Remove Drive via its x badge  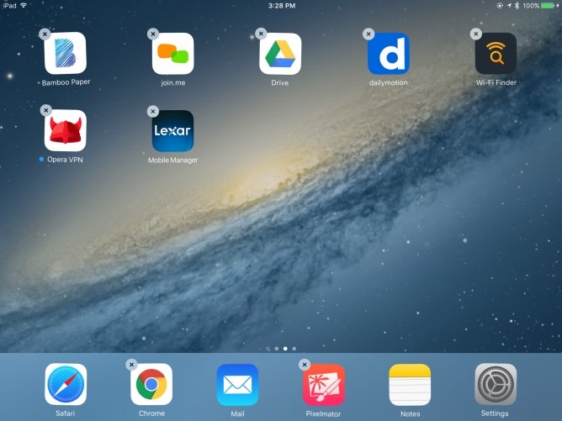(261, 34)
